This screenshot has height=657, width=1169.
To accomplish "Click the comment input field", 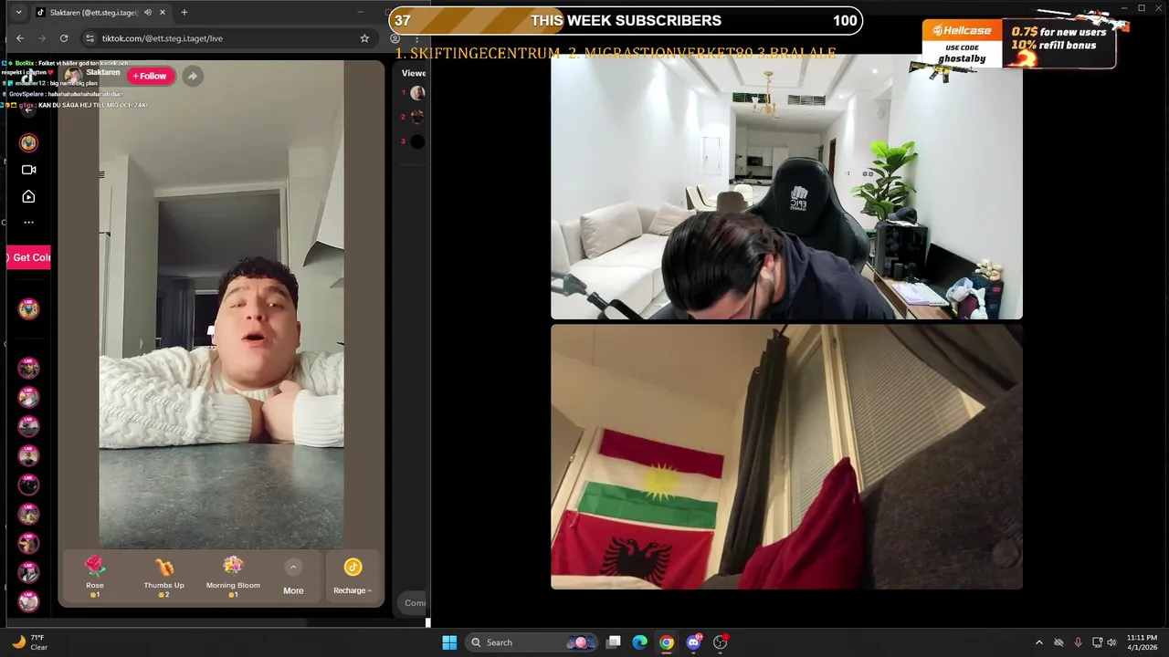I will [414, 602].
